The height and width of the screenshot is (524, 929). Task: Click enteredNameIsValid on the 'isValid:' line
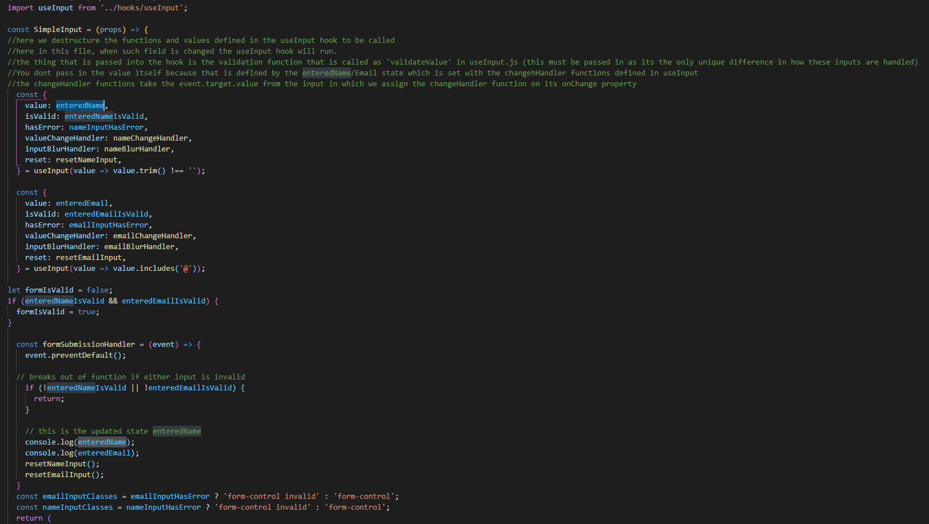pos(104,117)
